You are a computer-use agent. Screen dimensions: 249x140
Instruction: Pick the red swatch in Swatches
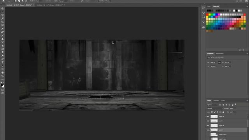point(207,15)
